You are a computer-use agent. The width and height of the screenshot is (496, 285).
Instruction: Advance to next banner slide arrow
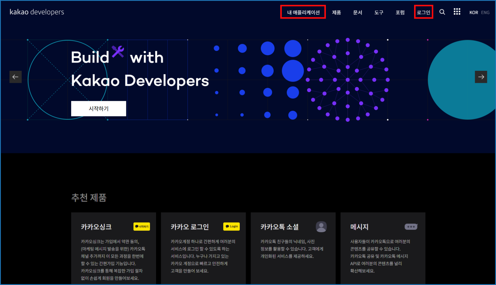(481, 77)
